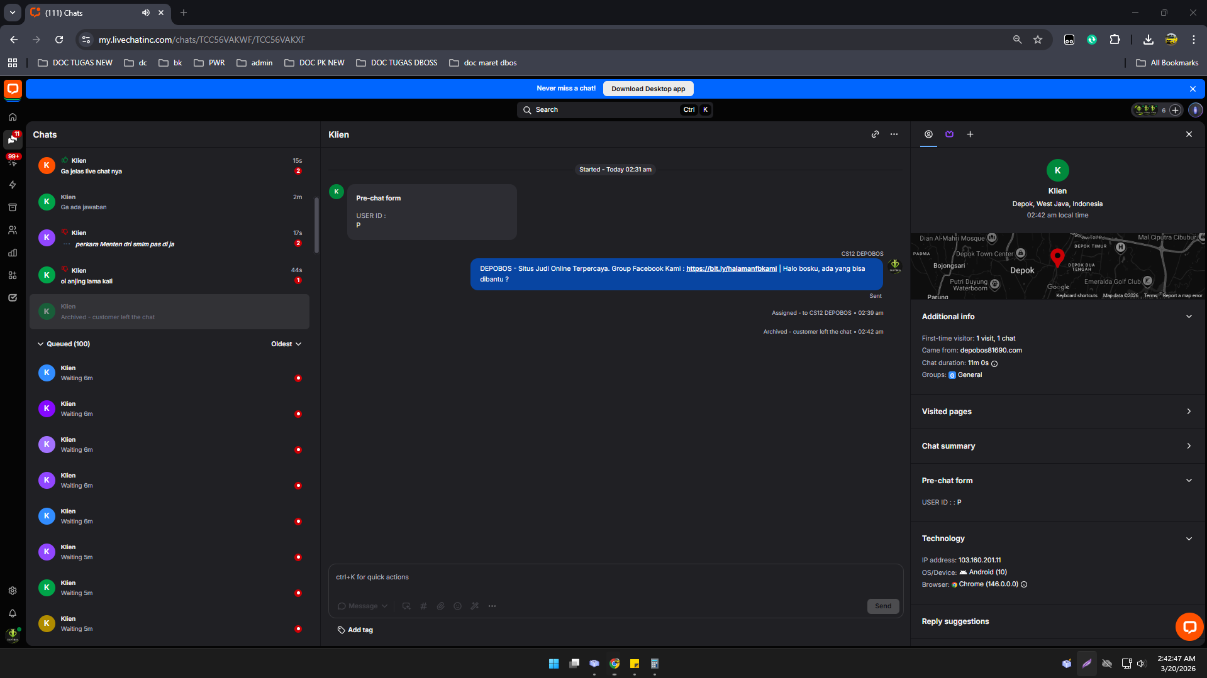The width and height of the screenshot is (1207, 678).
Task: Switch to the purple copilot panel tab
Action: click(x=949, y=134)
